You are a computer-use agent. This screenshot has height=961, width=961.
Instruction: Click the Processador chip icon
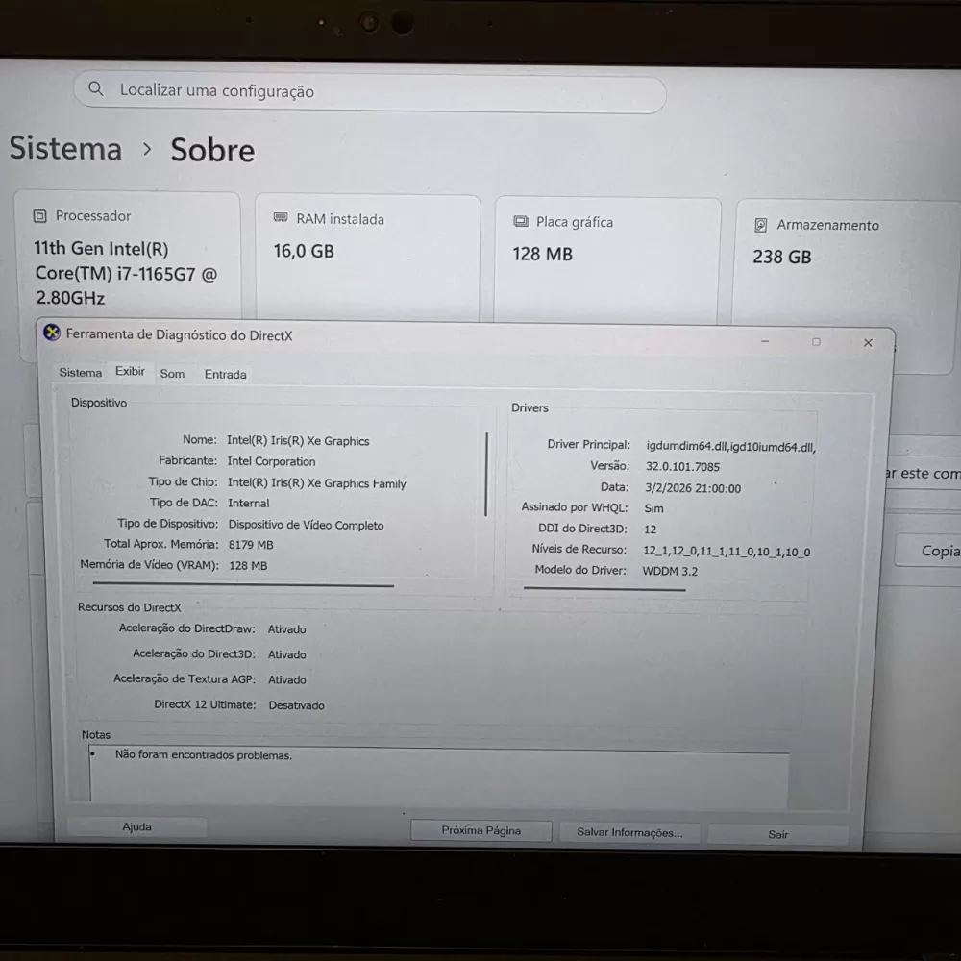pyautogui.click(x=39, y=215)
